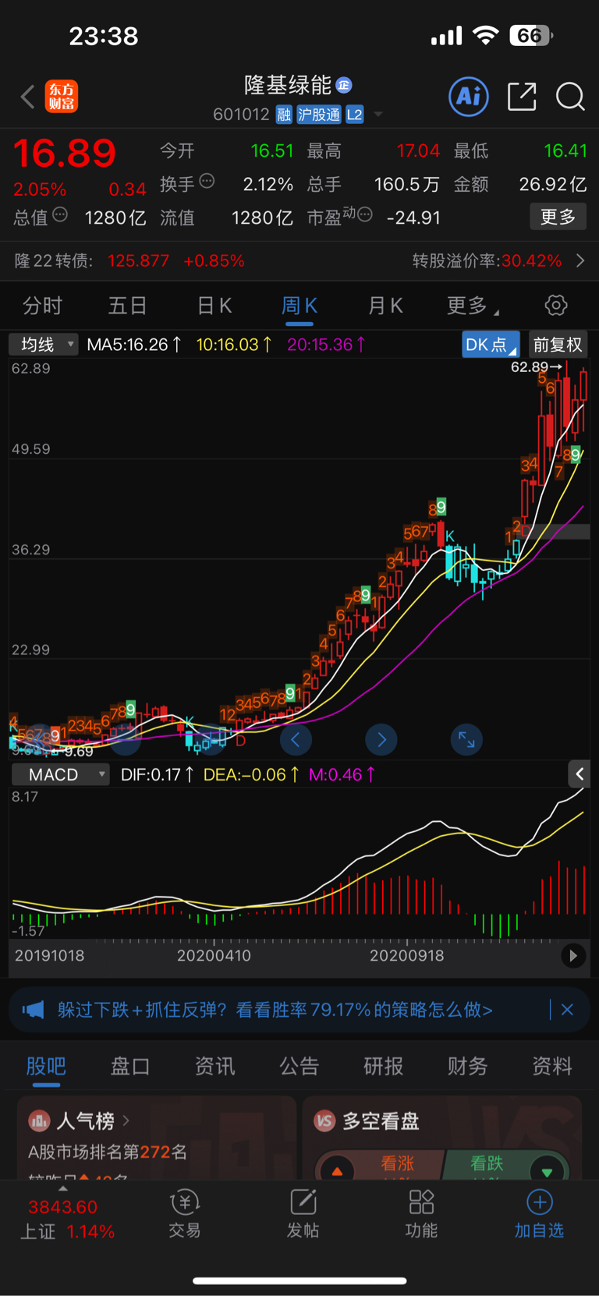Vote 看跌 bearish button
The width and height of the screenshot is (599, 1296).
tap(507, 1163)
